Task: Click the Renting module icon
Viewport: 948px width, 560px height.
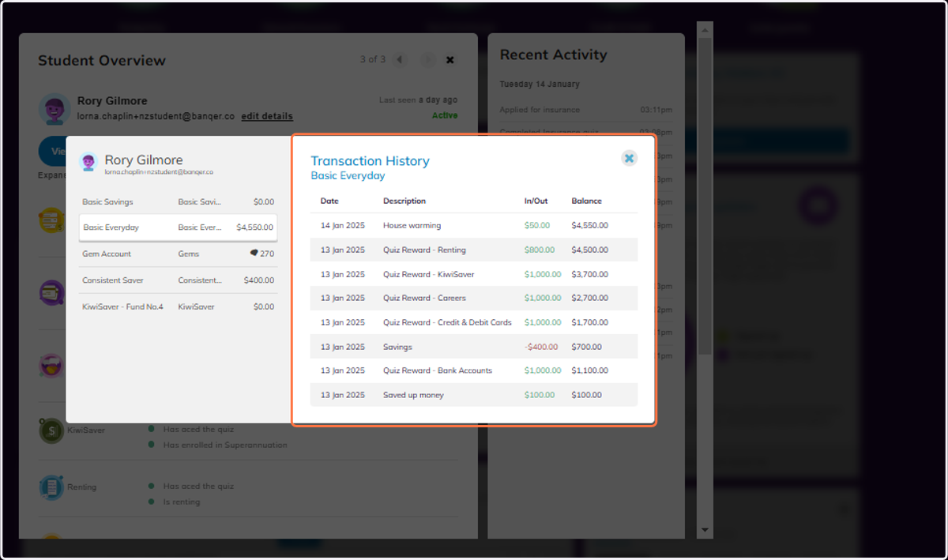Action: [x=51, y=487]
